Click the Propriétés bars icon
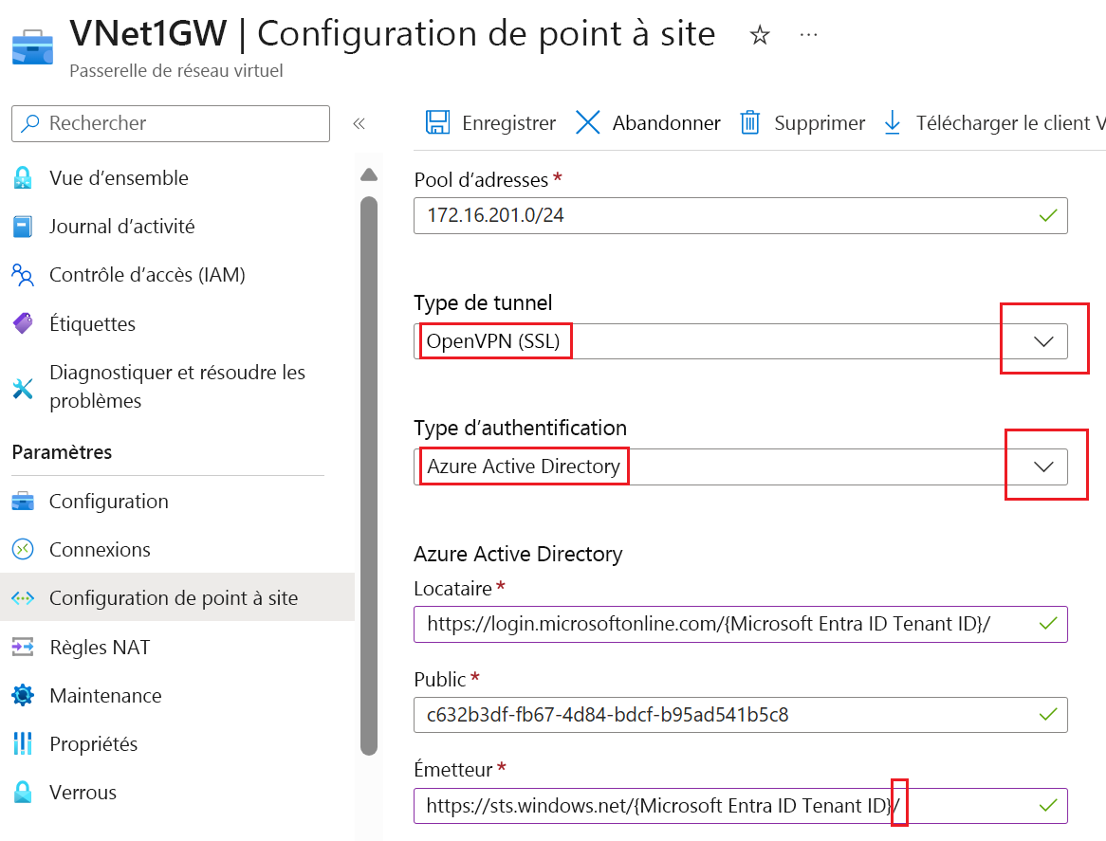 pyautogui.click(x=23, y=743)
